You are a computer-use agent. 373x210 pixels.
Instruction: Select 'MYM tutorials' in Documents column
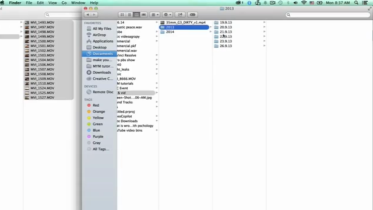click(125, 83)
